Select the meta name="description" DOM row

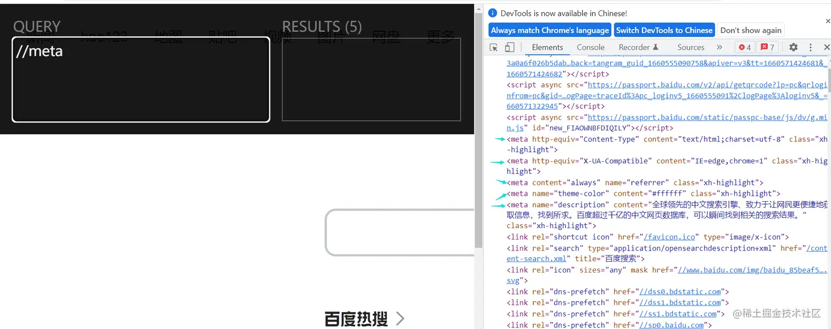[667, 215]
